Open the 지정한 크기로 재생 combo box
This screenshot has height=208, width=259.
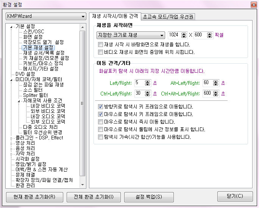click(x=131, y=35)
